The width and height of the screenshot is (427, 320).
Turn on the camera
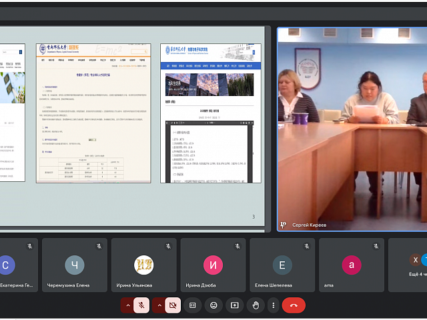173,305
